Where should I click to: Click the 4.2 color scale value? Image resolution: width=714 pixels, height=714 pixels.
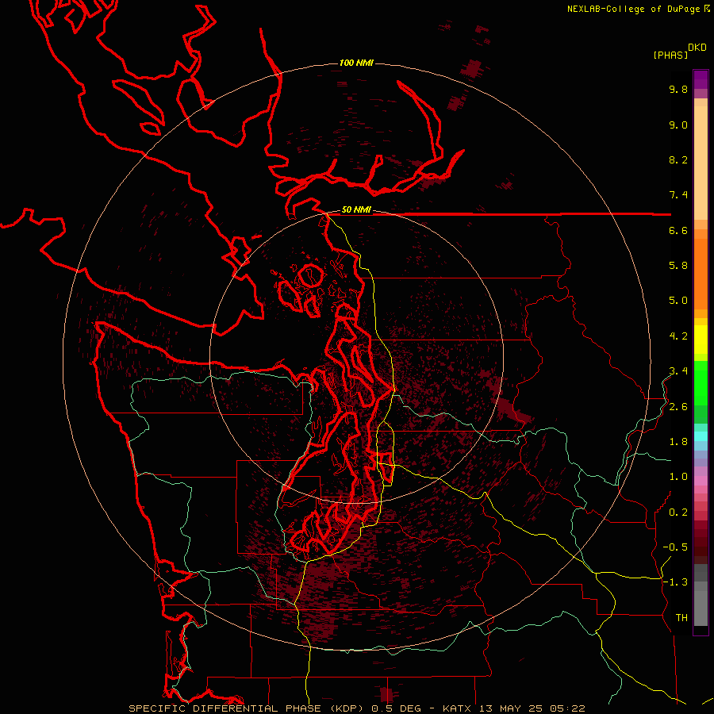[x=678, y=336]
